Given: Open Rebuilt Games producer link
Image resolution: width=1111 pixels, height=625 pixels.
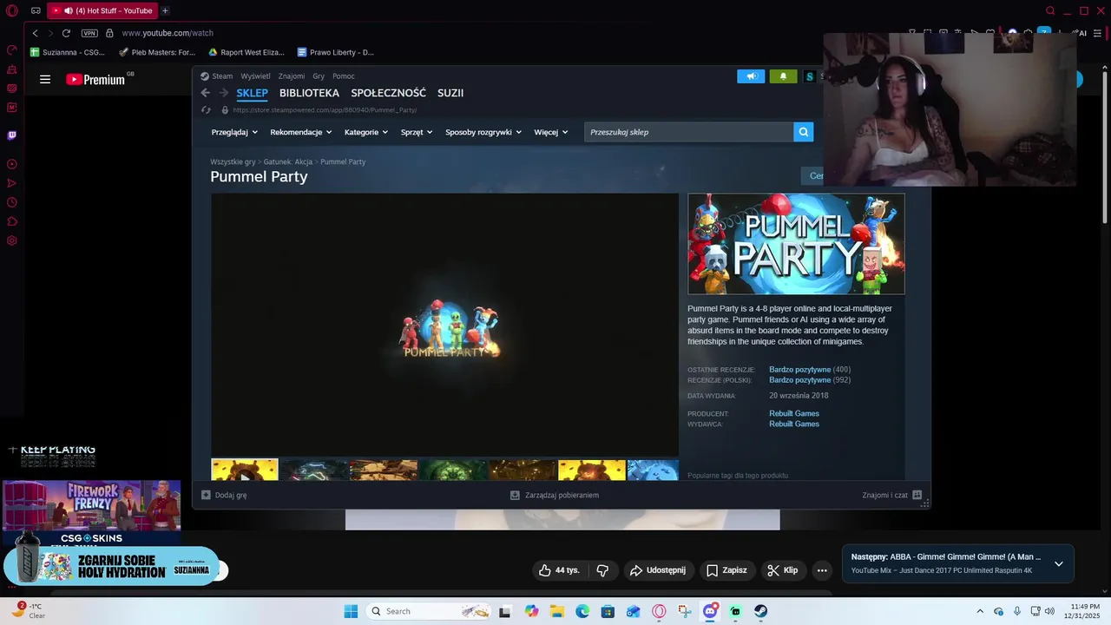Looking at the screenshot, I should coord(794,413).
